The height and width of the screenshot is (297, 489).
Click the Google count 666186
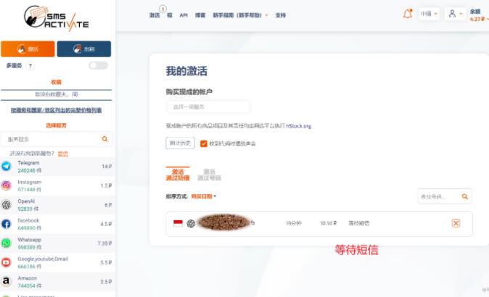29,267
